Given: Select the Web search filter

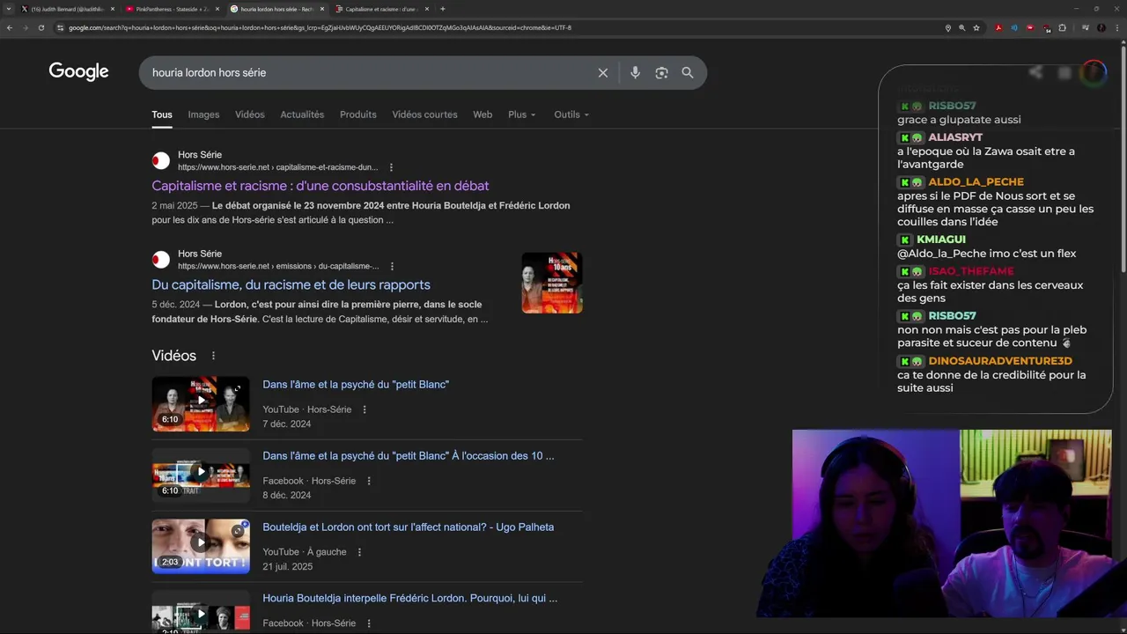Looking at the screenshot, I should pos(482,114).
